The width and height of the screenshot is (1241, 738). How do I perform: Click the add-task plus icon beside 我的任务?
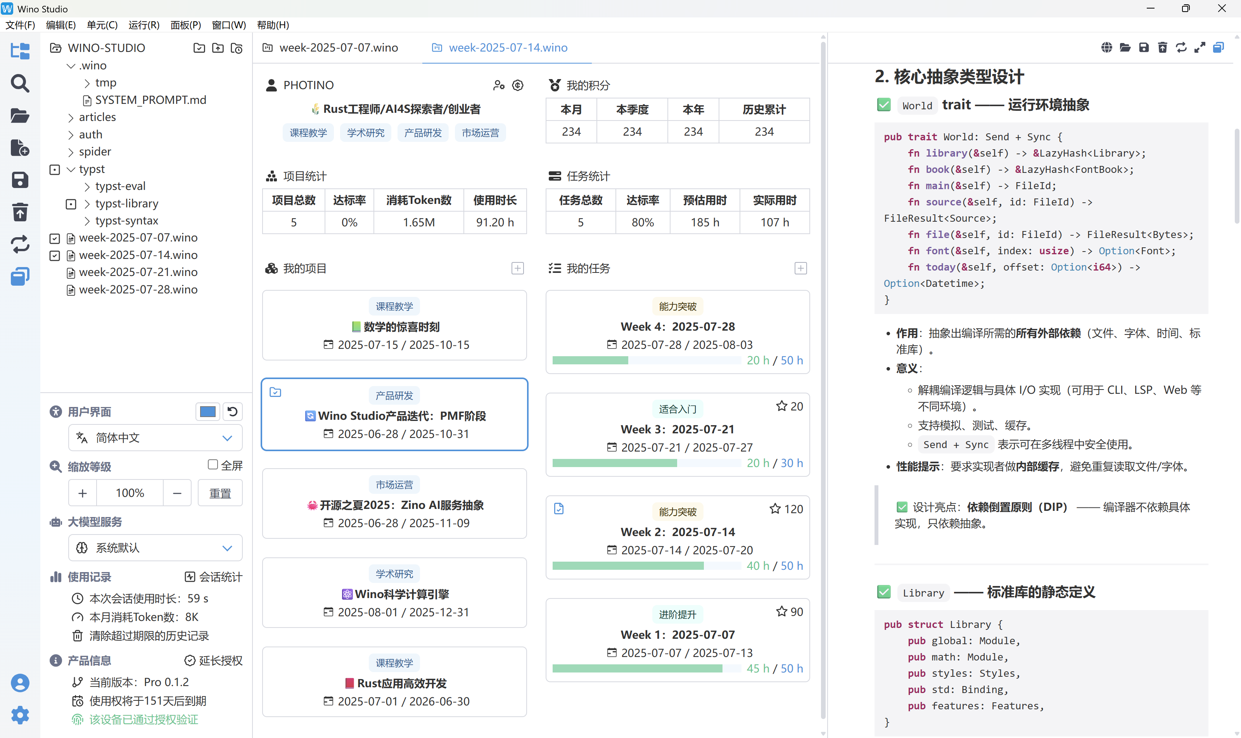800,269
